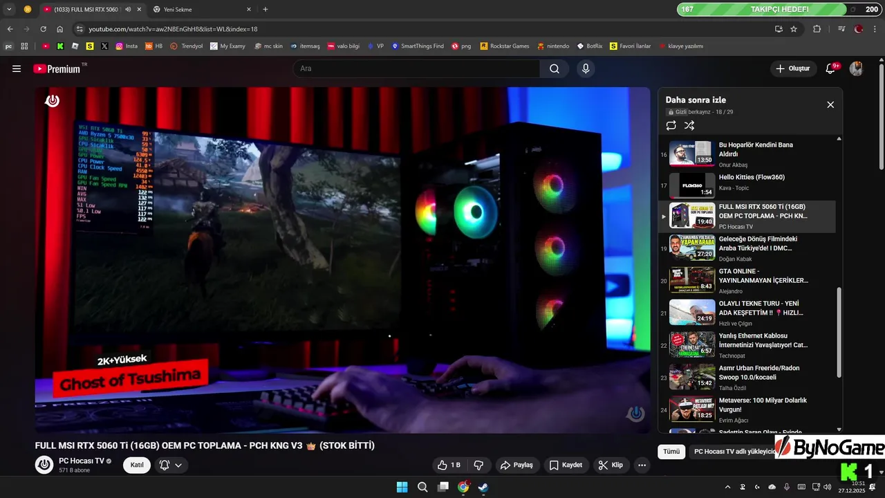Close the Daha sonra izle playlist panel
The height and width of the screenshot is (498, 885).
(830, 104)
